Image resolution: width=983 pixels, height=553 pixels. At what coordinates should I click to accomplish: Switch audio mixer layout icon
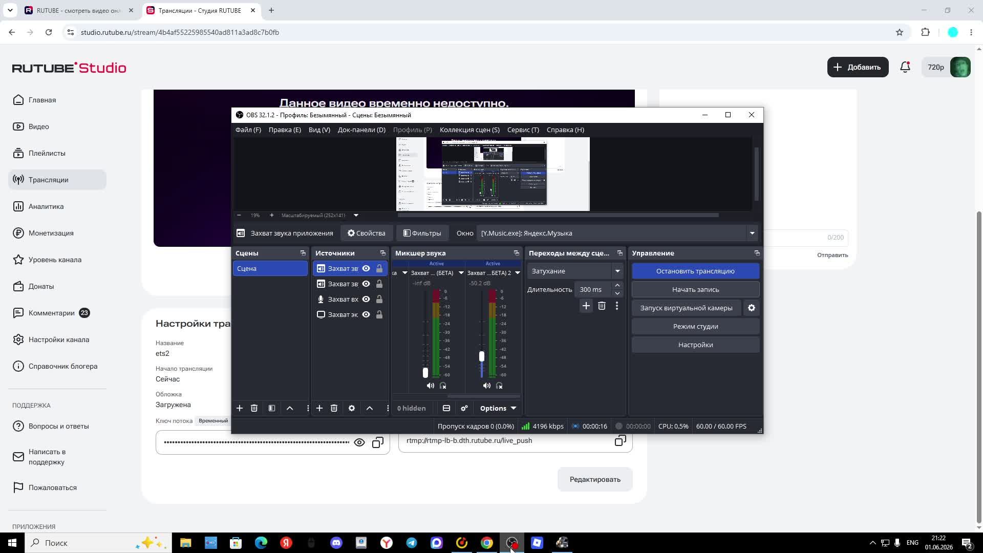[446, 408]
